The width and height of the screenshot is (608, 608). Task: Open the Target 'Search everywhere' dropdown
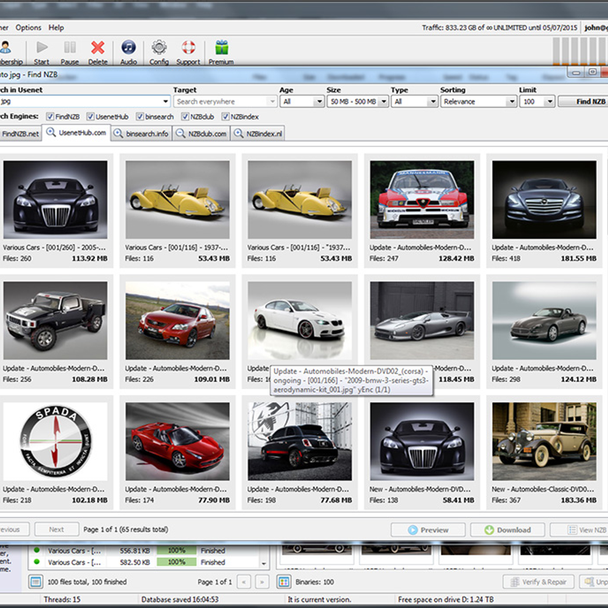225,101
